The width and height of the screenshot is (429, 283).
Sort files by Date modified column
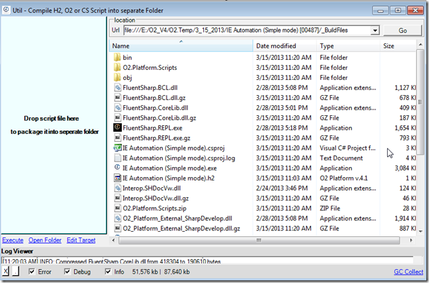284,46
